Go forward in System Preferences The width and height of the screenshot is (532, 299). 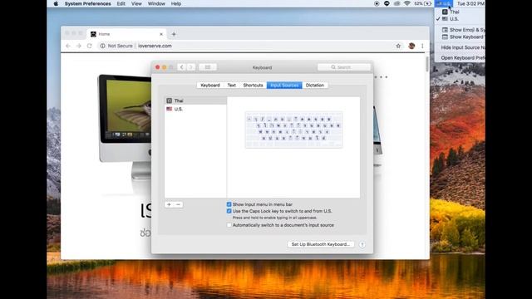coord(190,67)
